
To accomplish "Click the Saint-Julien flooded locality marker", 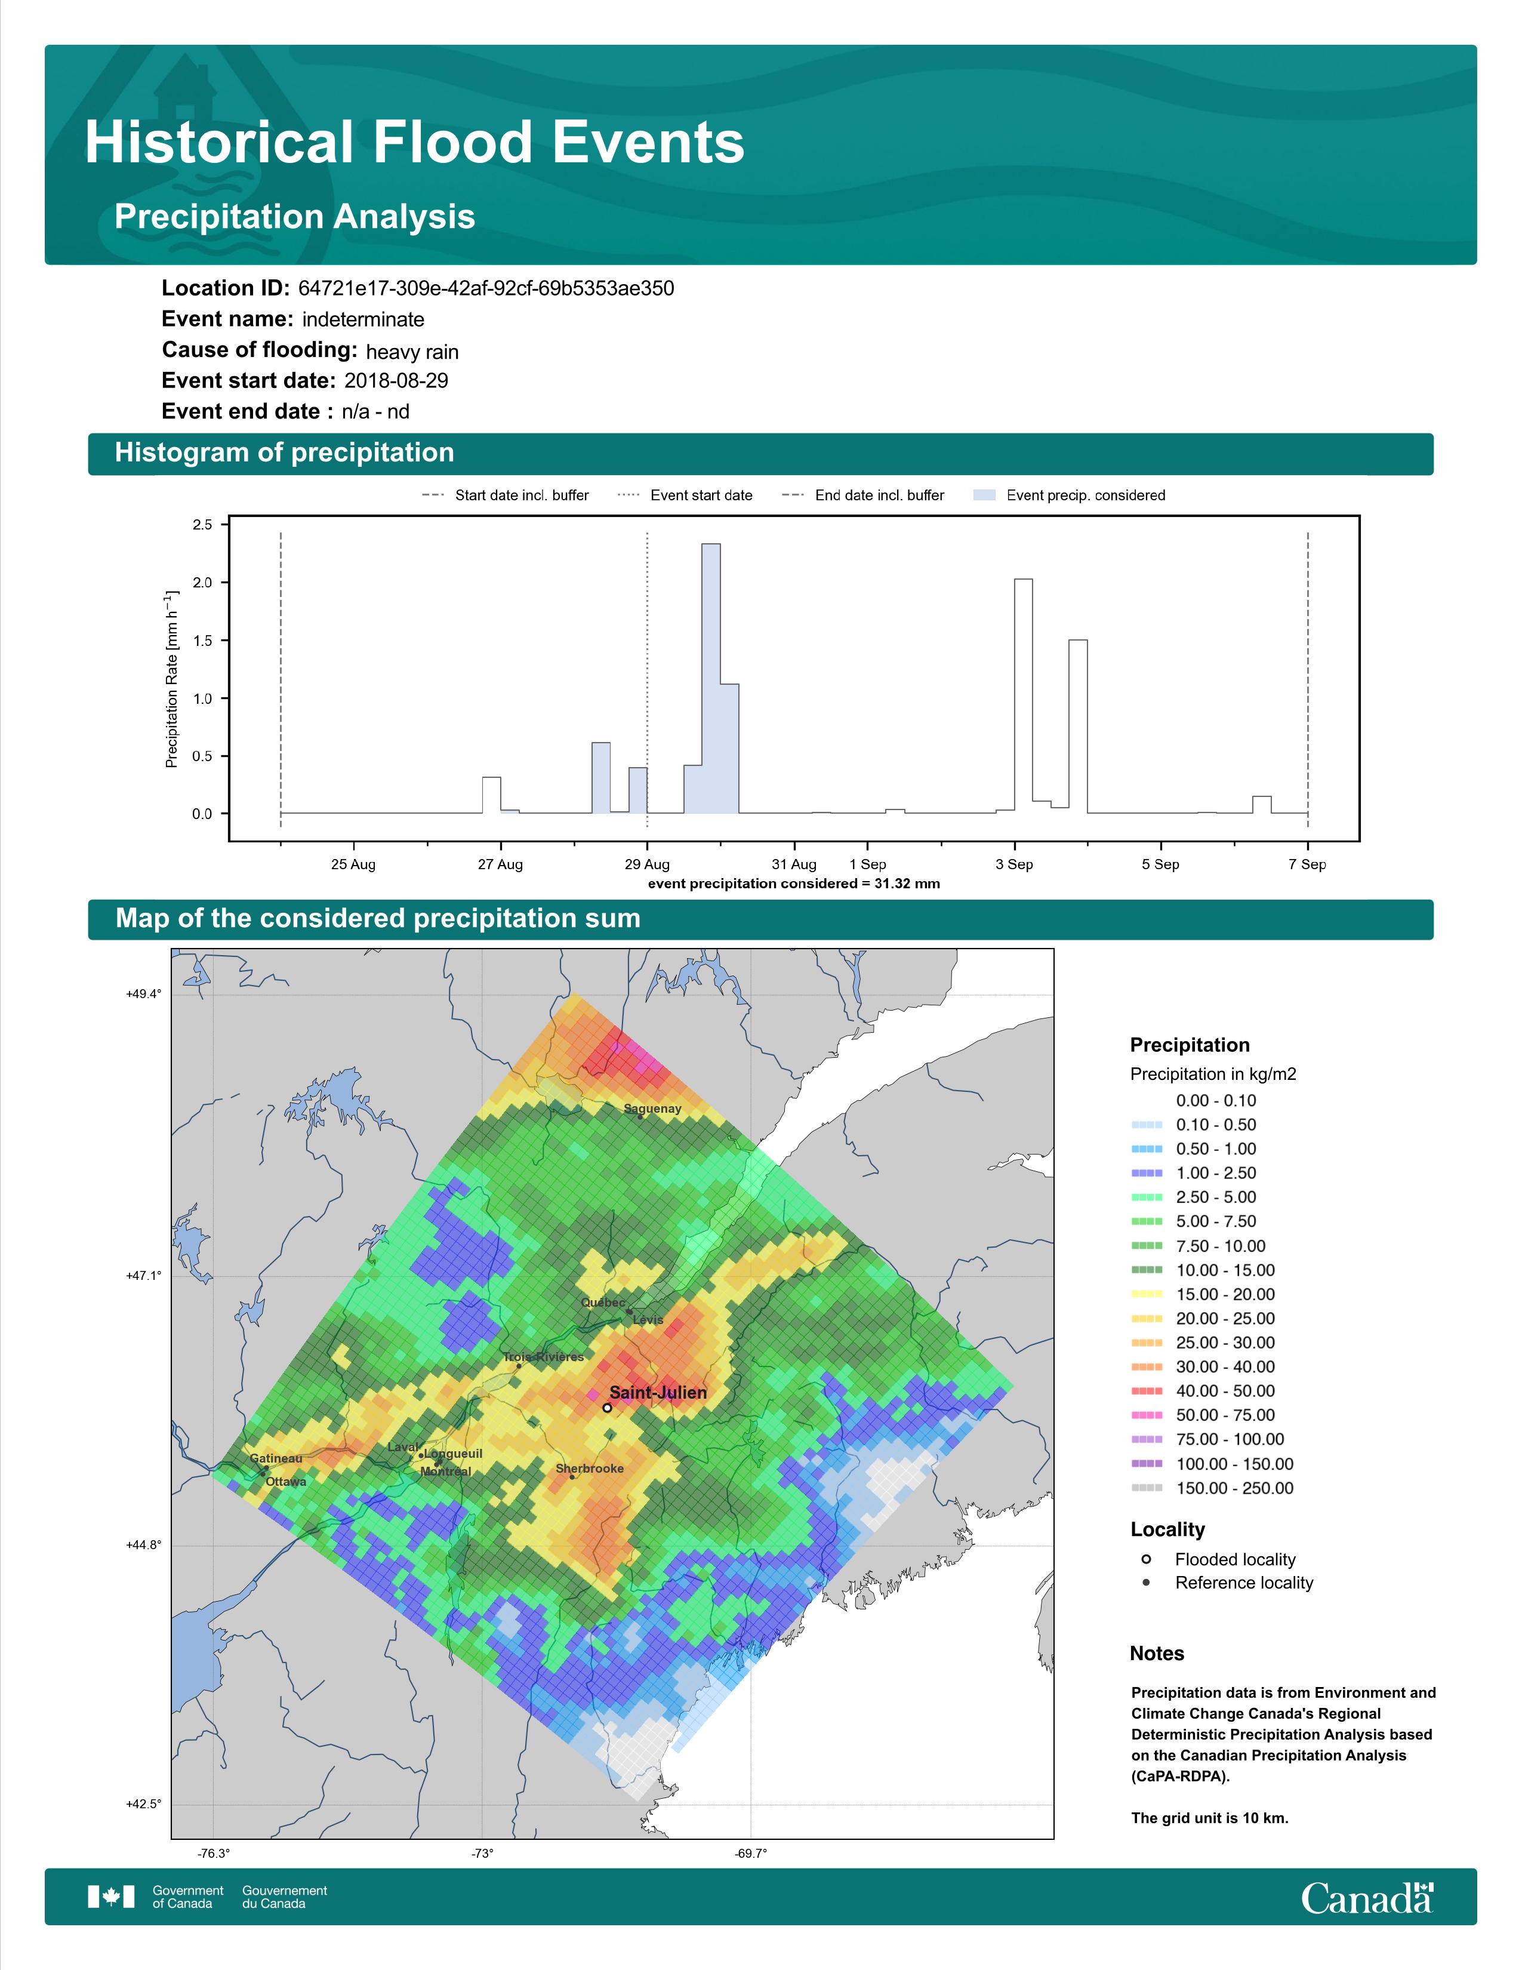I will click(x=607, y=1407).
